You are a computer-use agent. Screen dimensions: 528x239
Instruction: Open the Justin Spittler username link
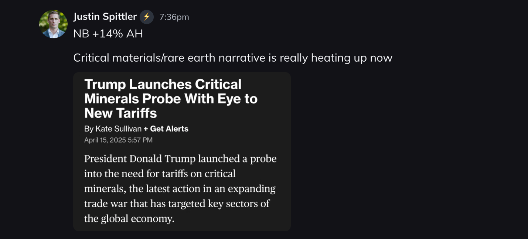pyautogui.click(x=105, y=17)
